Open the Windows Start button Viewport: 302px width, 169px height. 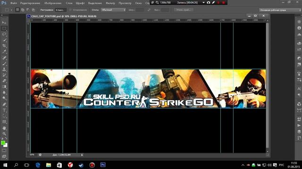[x=5, y=165]
